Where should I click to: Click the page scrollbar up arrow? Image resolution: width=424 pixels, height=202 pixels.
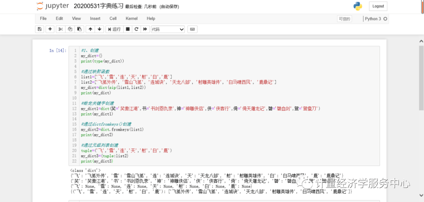click(421, 42)
